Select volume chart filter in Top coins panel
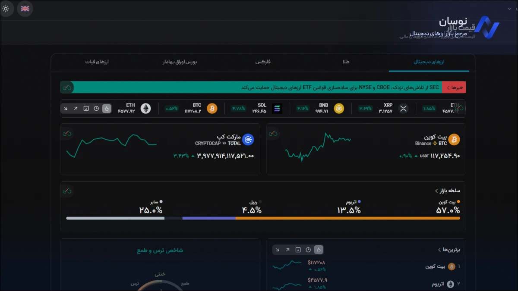 (298, 250)
